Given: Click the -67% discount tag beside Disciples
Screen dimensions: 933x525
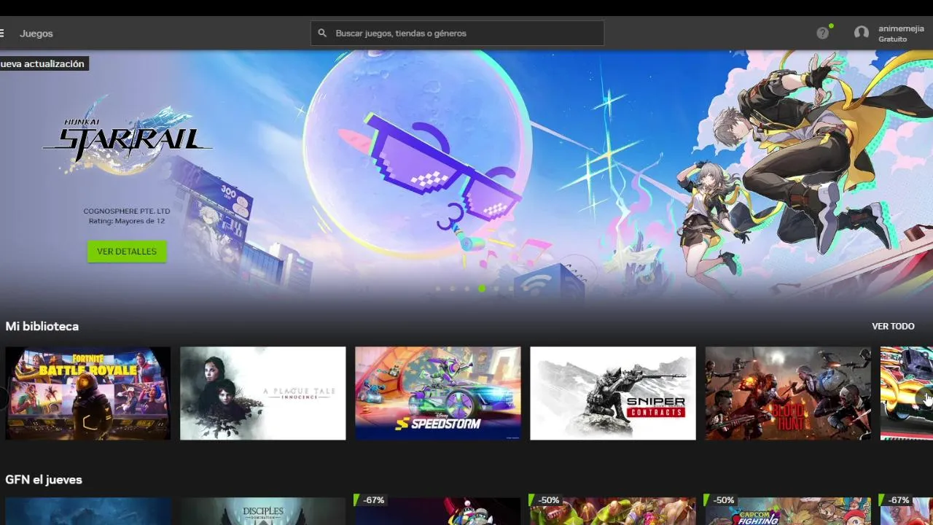Looking at the screenshot, I should (370, 500).
